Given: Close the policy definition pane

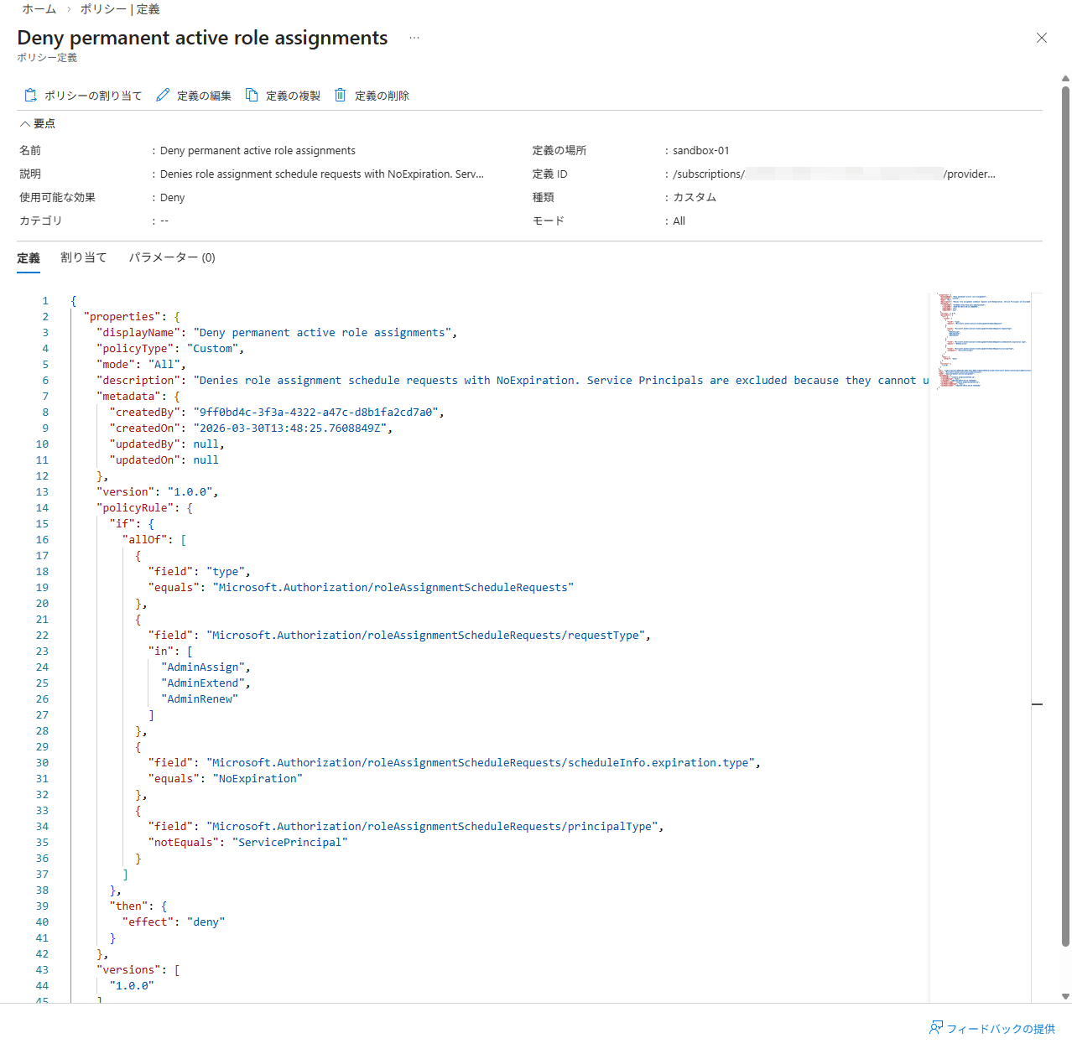Looking at the screenshot, I should pos(1042,38).
